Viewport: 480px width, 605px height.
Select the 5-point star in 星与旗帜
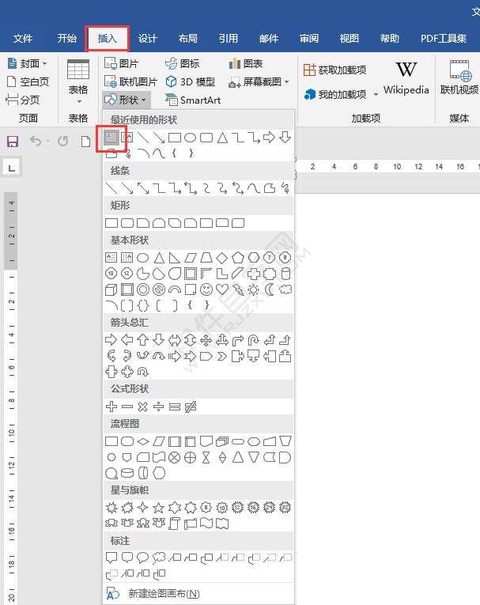point(159,508)
